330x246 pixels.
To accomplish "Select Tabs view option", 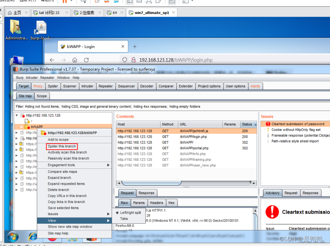I will [129, 219].
